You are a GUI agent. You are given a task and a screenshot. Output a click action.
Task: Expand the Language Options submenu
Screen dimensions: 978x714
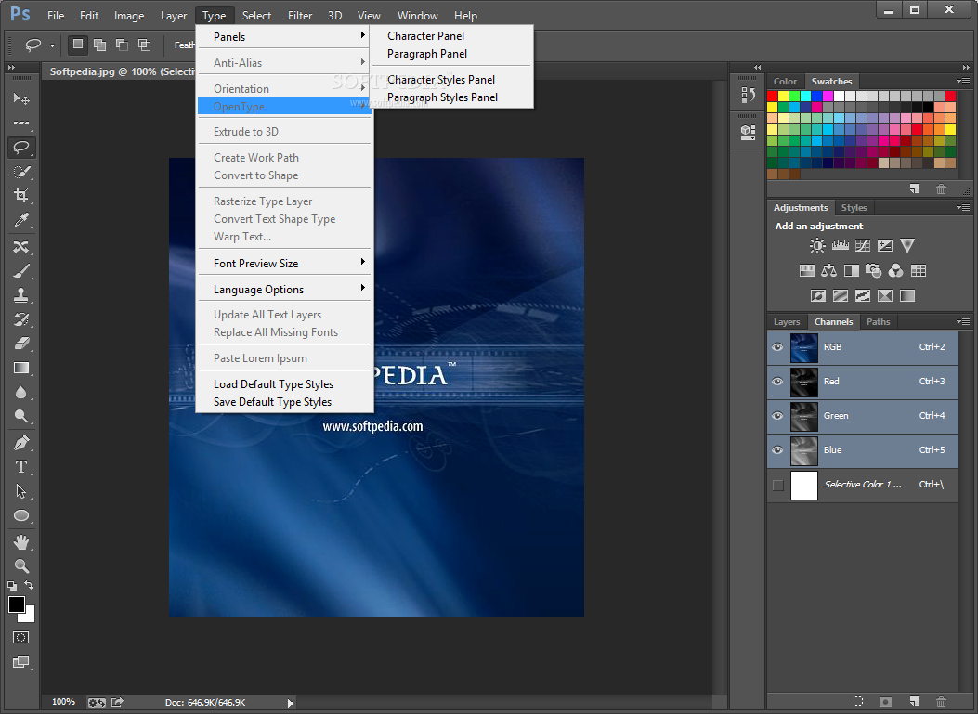click(285, 290)
